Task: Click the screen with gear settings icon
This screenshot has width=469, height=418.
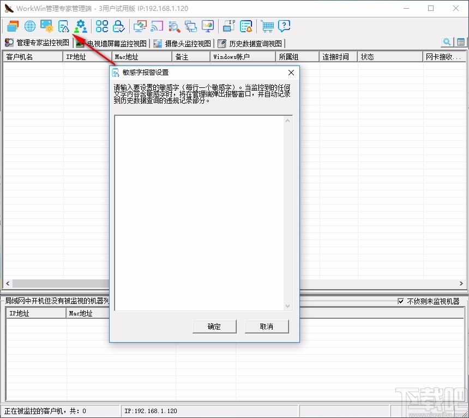Action: pyautogui.click(x=47, y=26)
